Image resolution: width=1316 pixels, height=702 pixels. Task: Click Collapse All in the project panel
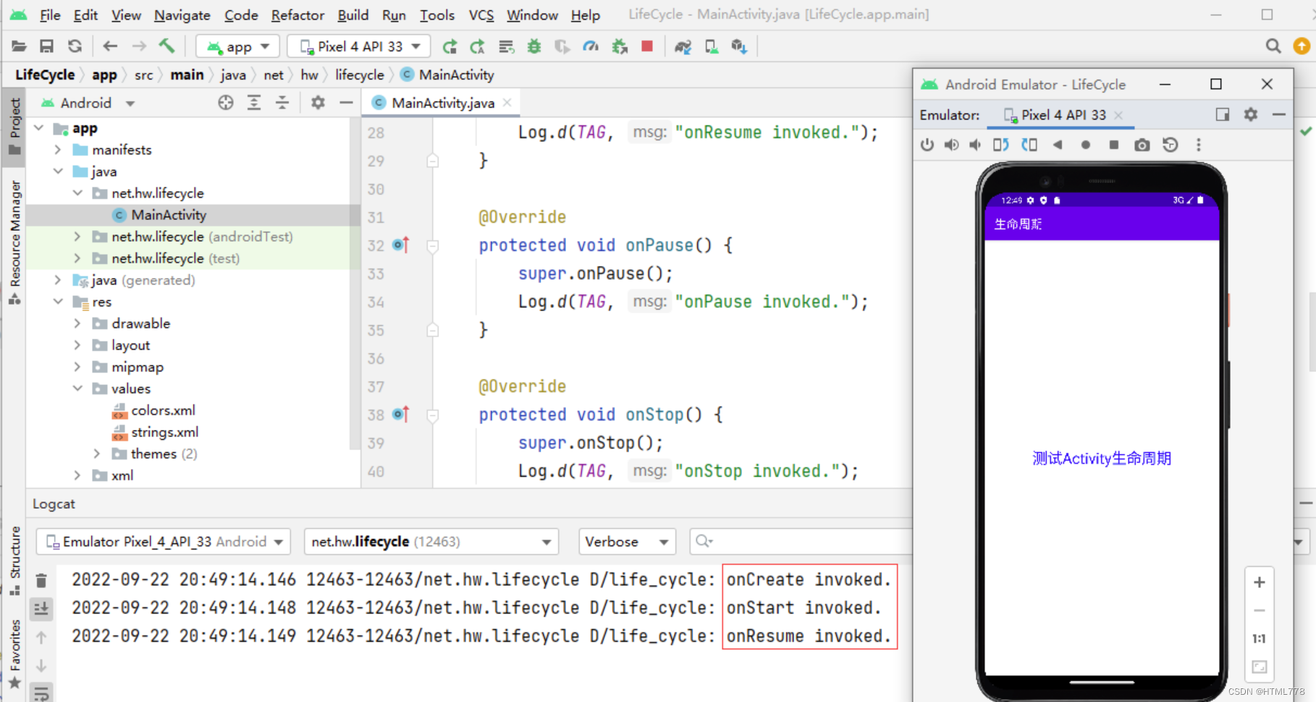[x=282, y=103]
